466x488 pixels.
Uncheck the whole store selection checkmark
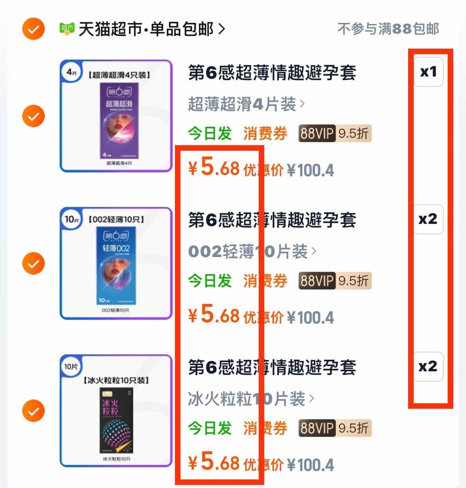coord(33,29)
